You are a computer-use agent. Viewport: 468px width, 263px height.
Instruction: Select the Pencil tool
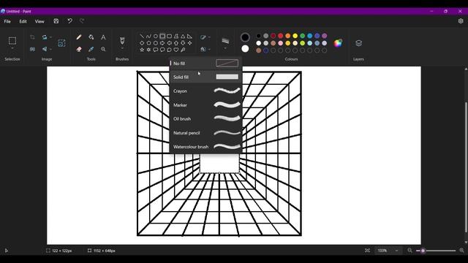tap(79, 37)
